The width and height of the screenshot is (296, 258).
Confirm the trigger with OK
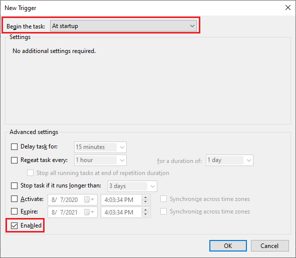tap(228, 246)
